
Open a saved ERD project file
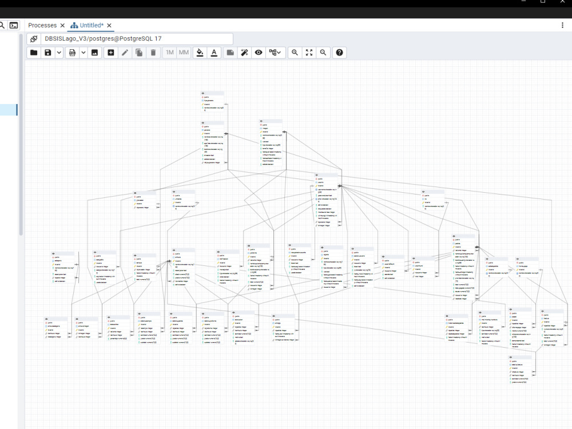(x=34, y=53)
